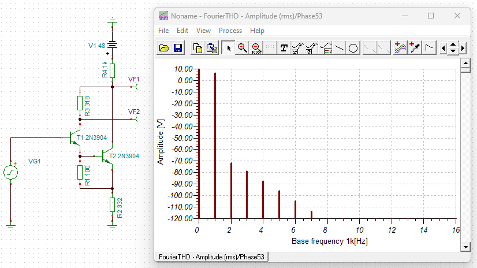
Task: Click the flag marker tool icon
Action: [x=429, y=48]
